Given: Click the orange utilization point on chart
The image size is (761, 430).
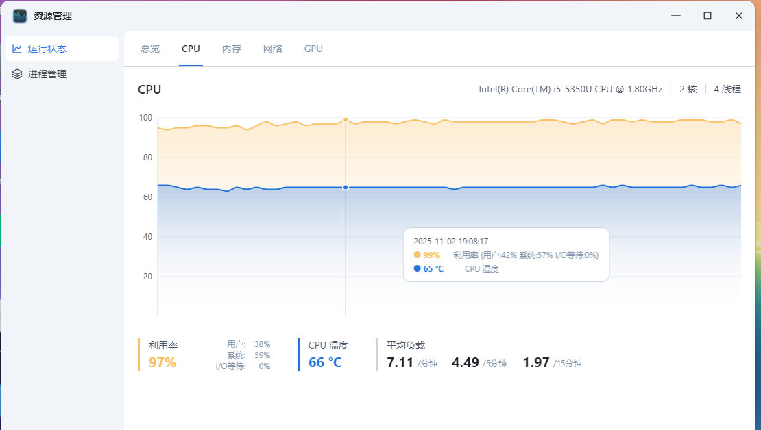Looking at the screenshot, I should pyautogui.click(x=346, y=120).
